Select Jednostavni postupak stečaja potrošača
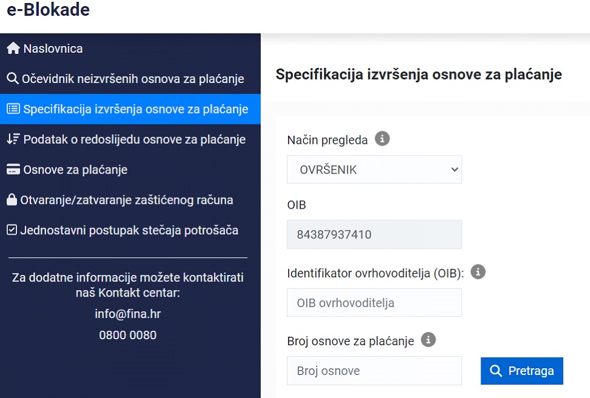The image size is (590, 398). [x=129, y=231]
